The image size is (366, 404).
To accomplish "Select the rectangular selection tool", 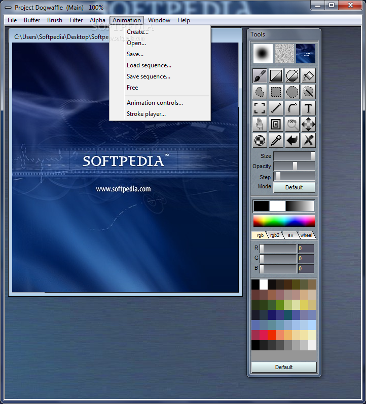I will tap(276, 92).
